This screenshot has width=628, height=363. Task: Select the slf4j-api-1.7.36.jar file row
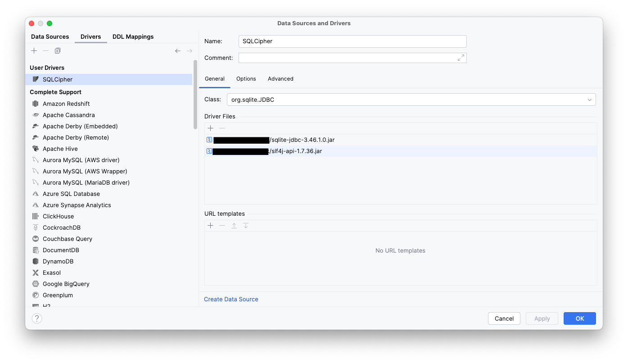(401, 151)
